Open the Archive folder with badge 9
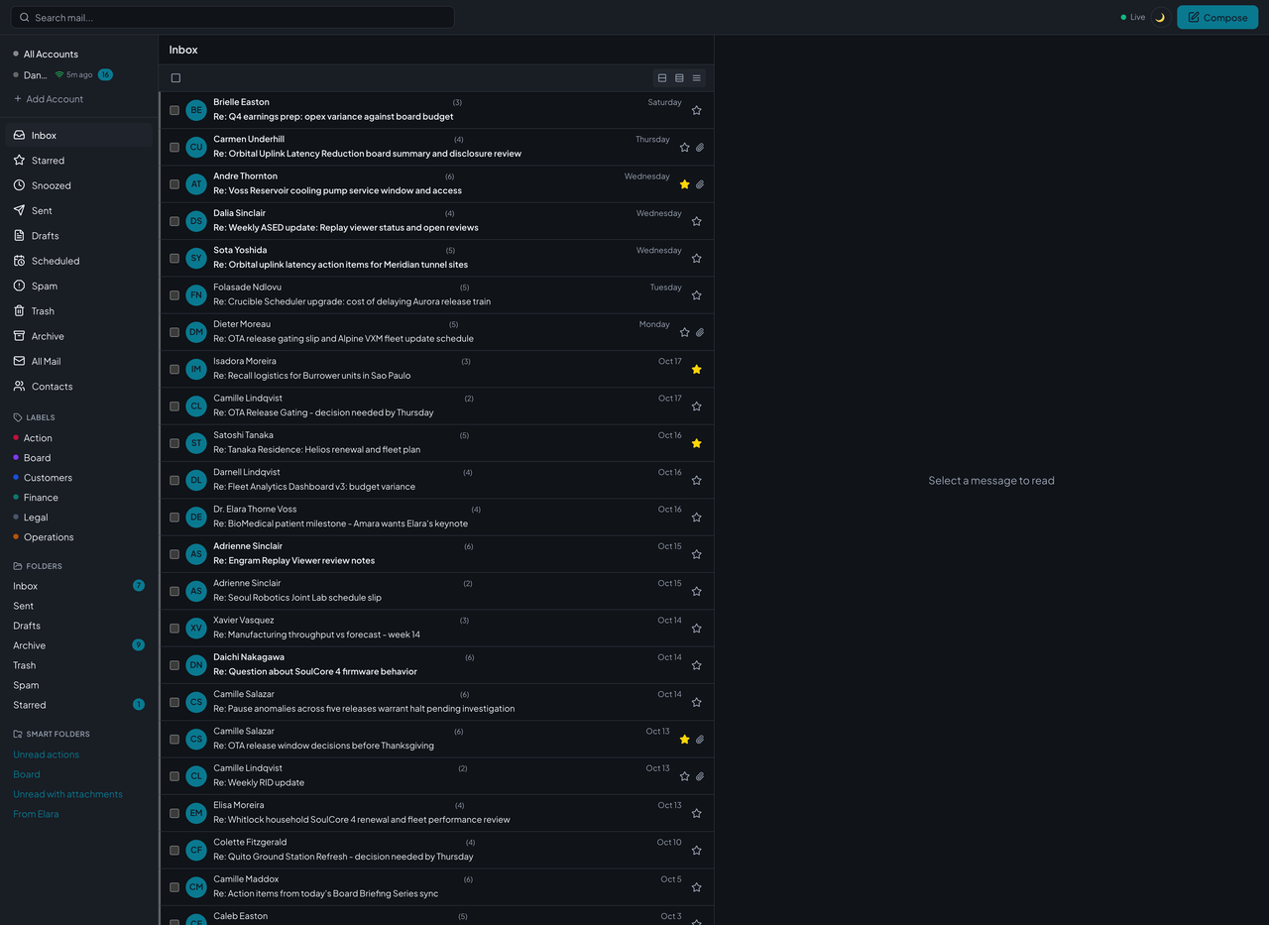1269x925 pixels. coord(79,645)
